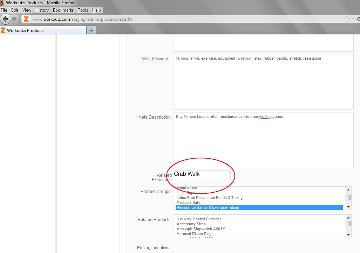Open a new tab with the plus button
The width and height of the screenshot is (360, 253).
(91, 30)
